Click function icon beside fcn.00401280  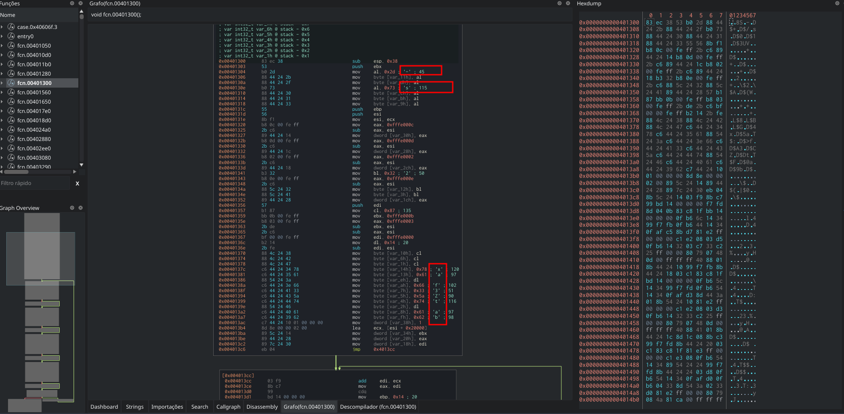11,73
